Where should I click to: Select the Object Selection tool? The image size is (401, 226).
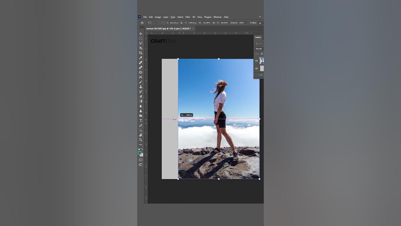(141, 48)
